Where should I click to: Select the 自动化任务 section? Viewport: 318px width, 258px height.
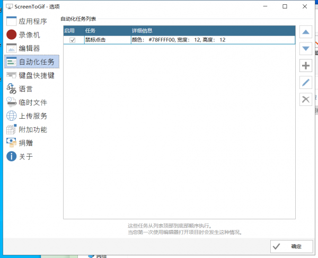click(x=32, y=61)
